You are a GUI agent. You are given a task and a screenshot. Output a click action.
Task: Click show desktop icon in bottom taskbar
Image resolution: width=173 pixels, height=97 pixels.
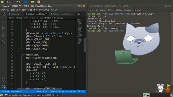point(2,95)
